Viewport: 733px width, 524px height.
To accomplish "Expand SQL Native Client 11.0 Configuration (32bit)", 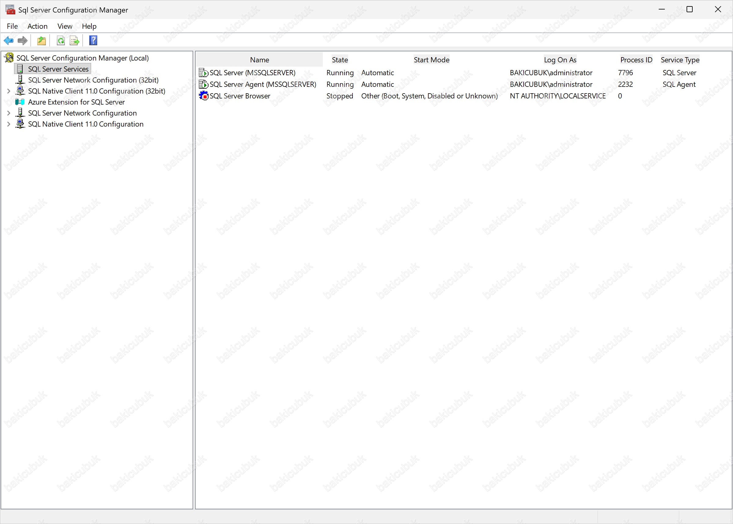I will click(9, 91).
